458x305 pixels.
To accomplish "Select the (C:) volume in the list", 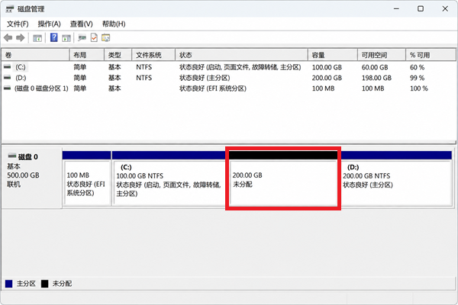I will point(21,67).
